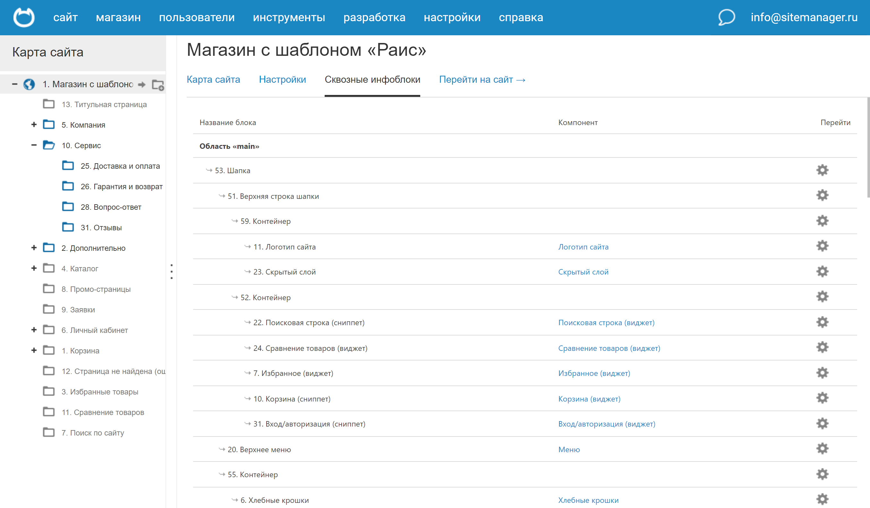
Task: Click the sidebar resize handle dots
Action: click(x=172, y=272)
